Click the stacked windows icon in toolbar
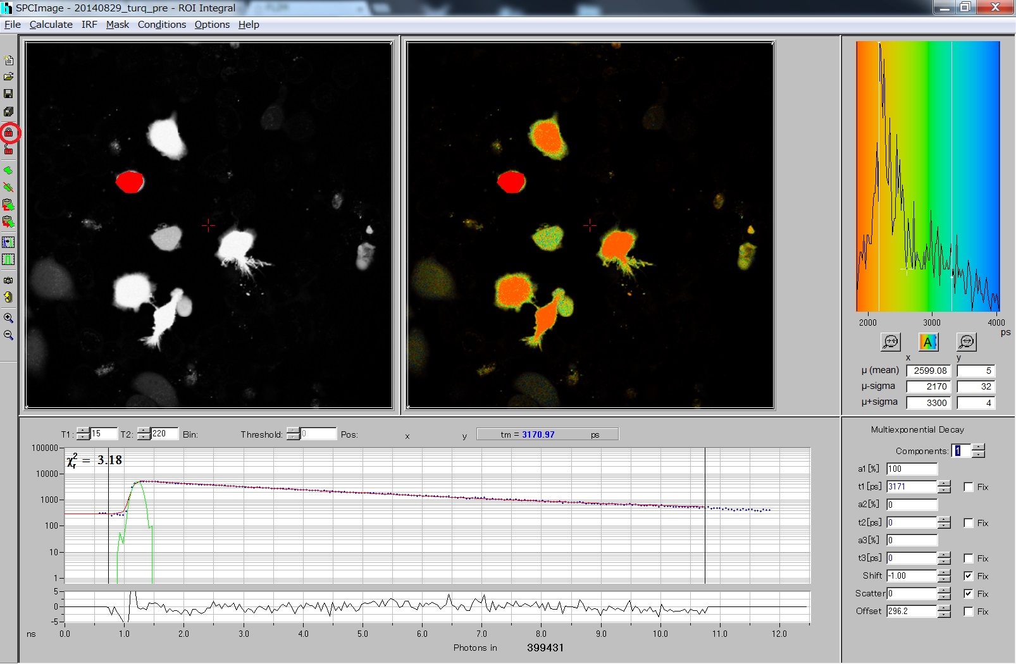This screenshot has height=664, width=1016. [x=9, y=111]
